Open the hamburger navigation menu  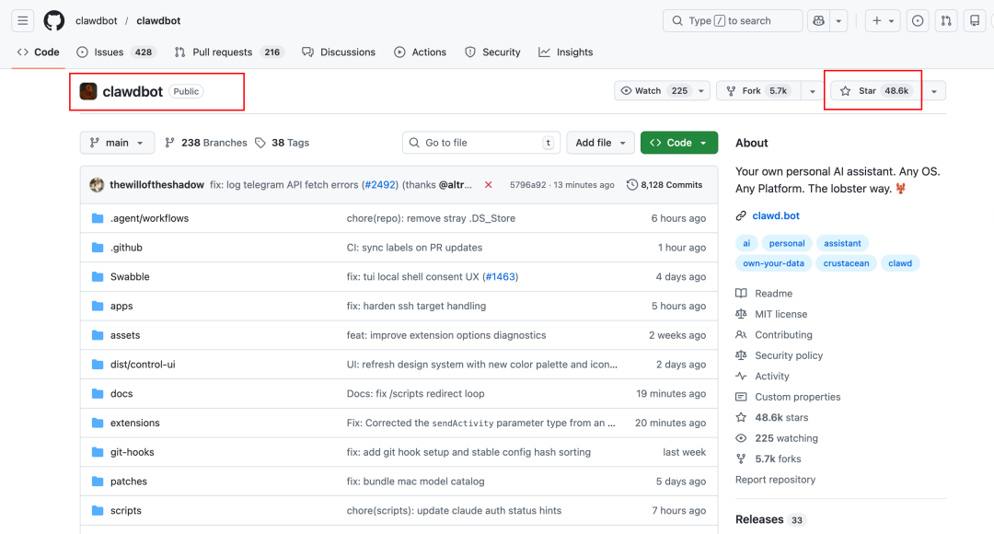(23, 21)
